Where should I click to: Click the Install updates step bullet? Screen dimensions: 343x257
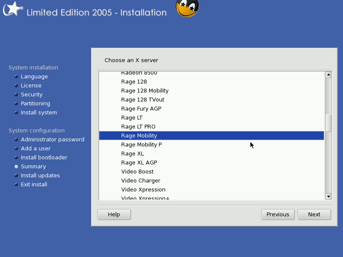(x=16, y=176)
